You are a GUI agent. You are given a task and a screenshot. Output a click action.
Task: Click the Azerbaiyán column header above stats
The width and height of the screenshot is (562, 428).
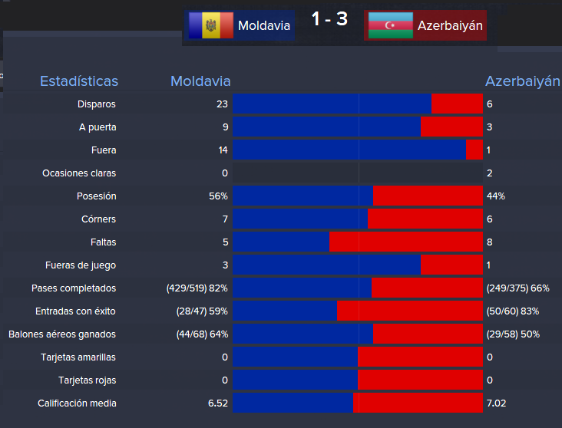tap(522, 81)
